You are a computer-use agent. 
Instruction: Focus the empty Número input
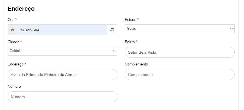coord(62,97)
